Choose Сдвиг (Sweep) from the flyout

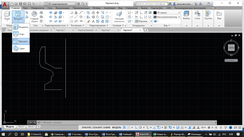pos(21,48)
